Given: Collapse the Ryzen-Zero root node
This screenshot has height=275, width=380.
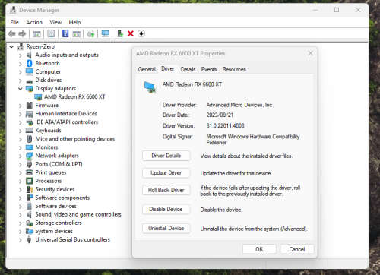Looking at the screenshot, I should click(11, 47).
